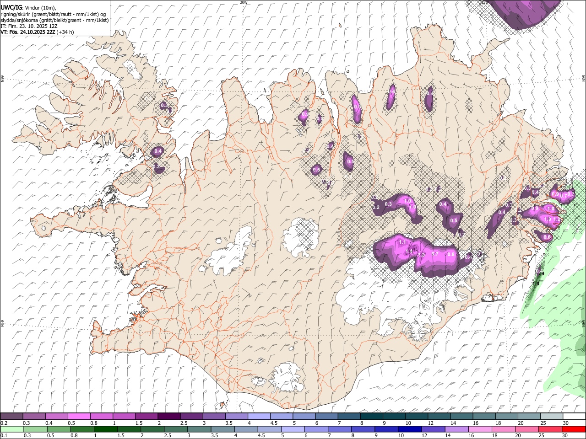Click the '1.1' value on the large snow area
The height and width of the screenshot is (439, 586).
(x=402, y=242)
